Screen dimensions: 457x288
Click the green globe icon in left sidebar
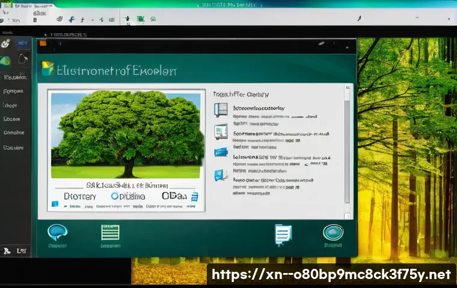5,60
